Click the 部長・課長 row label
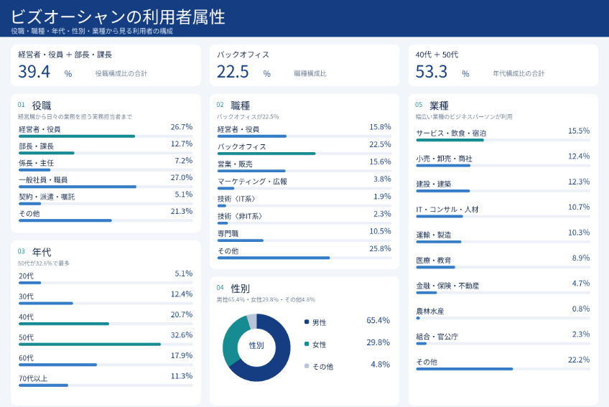This screenshot has height=407, width=609. tap(37, 146)
